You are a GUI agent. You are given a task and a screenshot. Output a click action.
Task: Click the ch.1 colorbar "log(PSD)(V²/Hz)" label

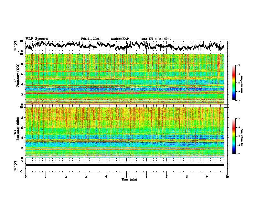point(242,84)
